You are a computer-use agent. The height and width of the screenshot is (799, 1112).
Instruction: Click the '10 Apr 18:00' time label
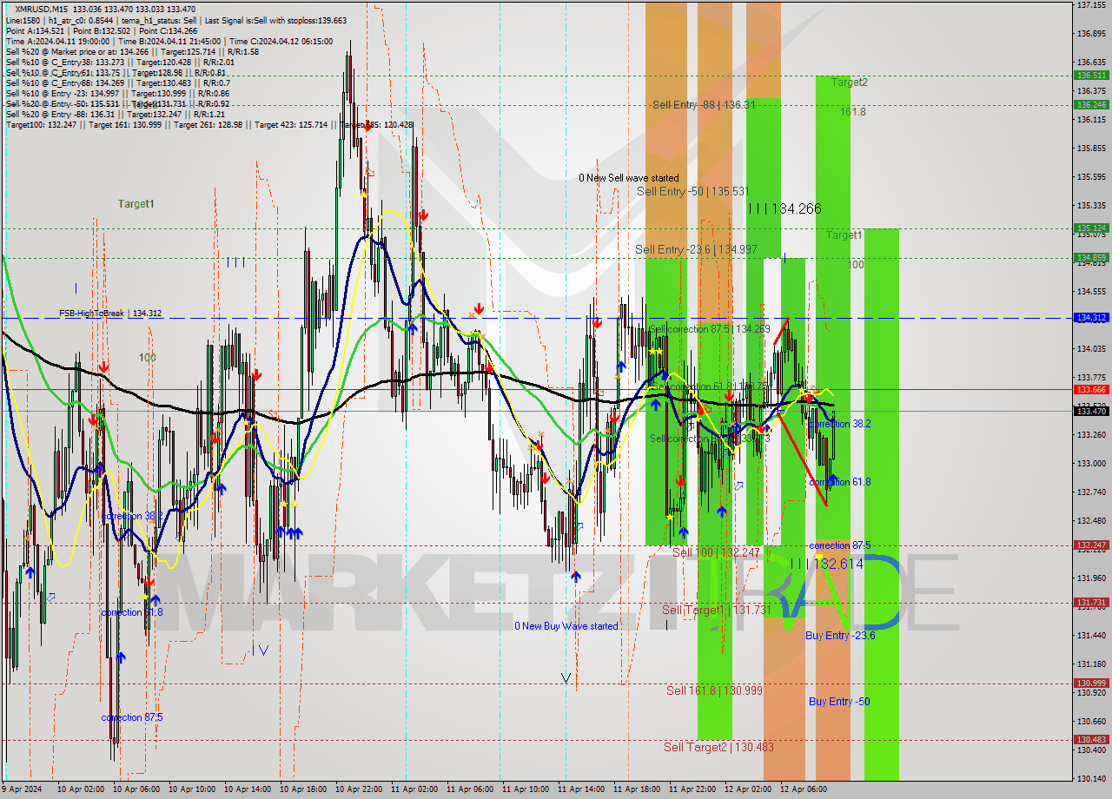[x=303, y=789]
